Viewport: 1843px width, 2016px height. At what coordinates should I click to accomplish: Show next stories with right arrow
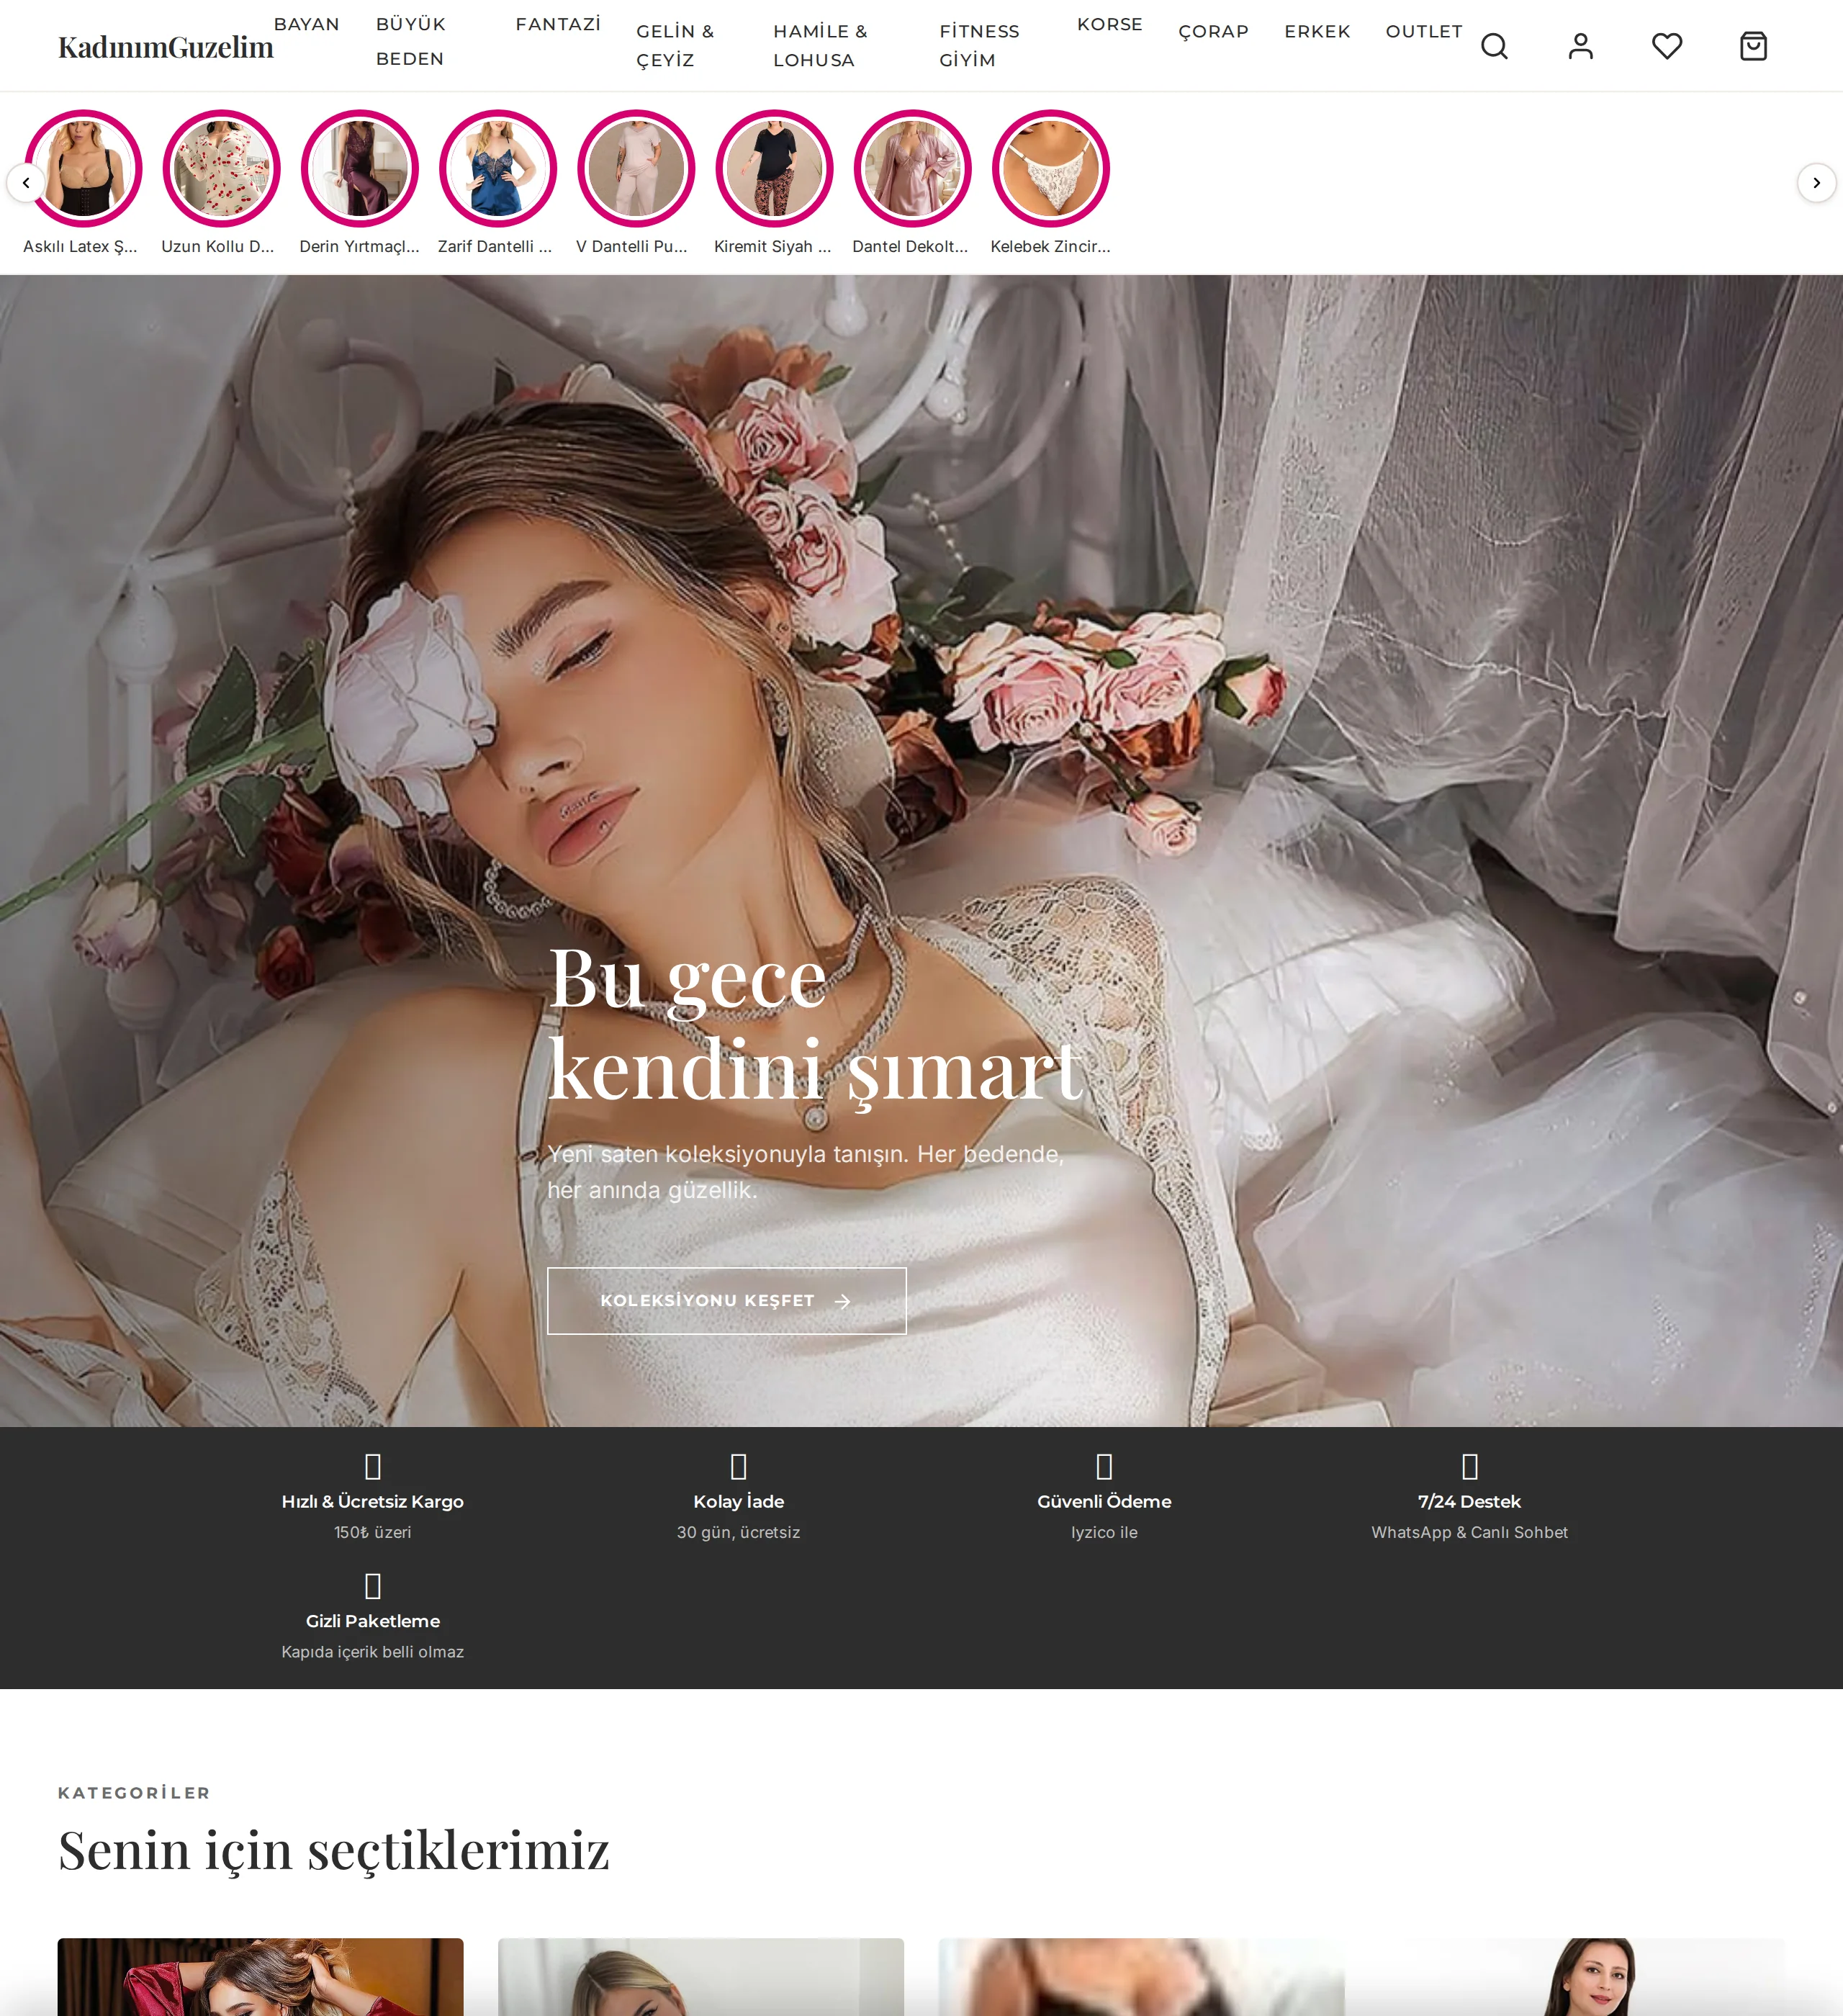[x=1816, y=183]
